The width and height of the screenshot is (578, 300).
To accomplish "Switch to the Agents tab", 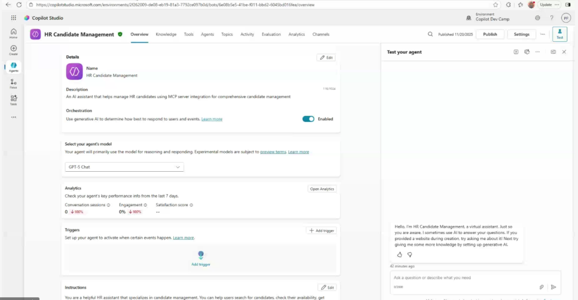I will tap(207, 34).
